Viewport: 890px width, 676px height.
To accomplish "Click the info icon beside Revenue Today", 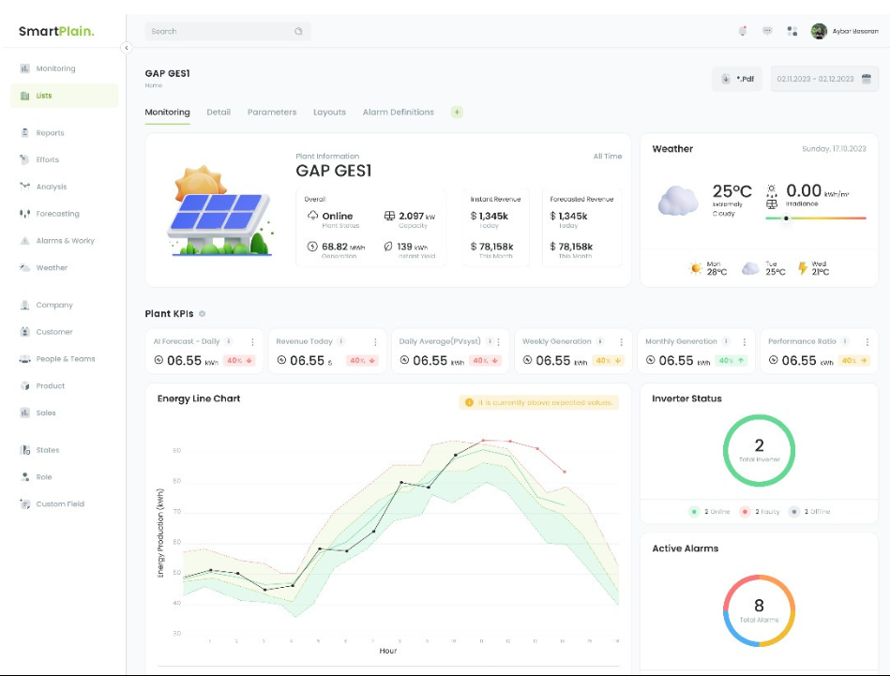I will (x=340, y=342).
